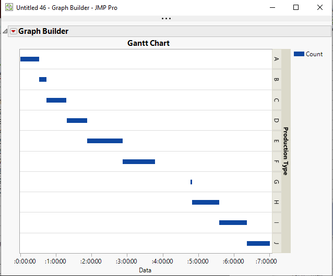Maximize the Graph Builder window
This screenshot has width=333, height=276.
296,8
